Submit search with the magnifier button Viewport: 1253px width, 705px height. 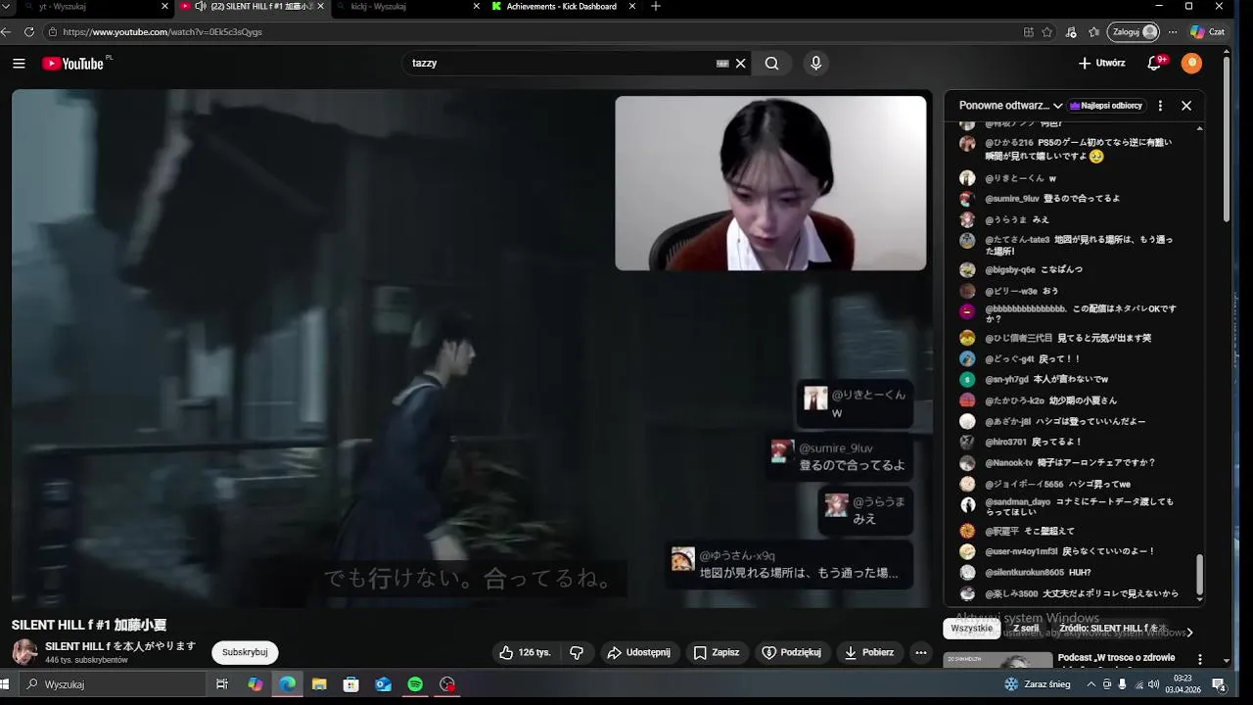772,64
